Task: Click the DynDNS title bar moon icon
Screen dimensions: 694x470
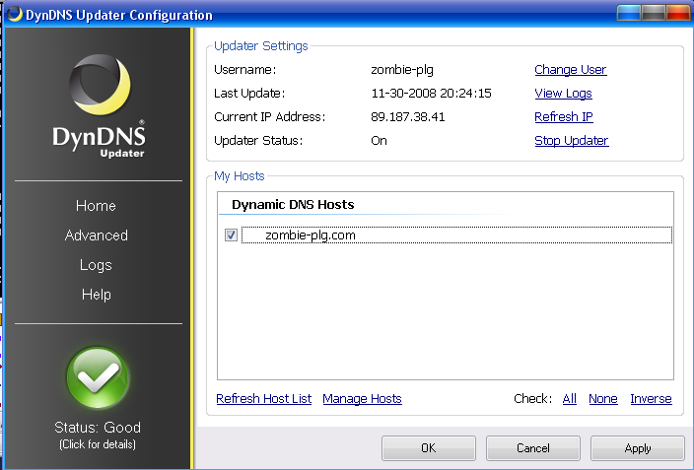Action: point(15,13)
